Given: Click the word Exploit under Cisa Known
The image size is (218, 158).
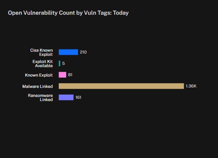Looking at the screenshot, I should tap(46, 54).
